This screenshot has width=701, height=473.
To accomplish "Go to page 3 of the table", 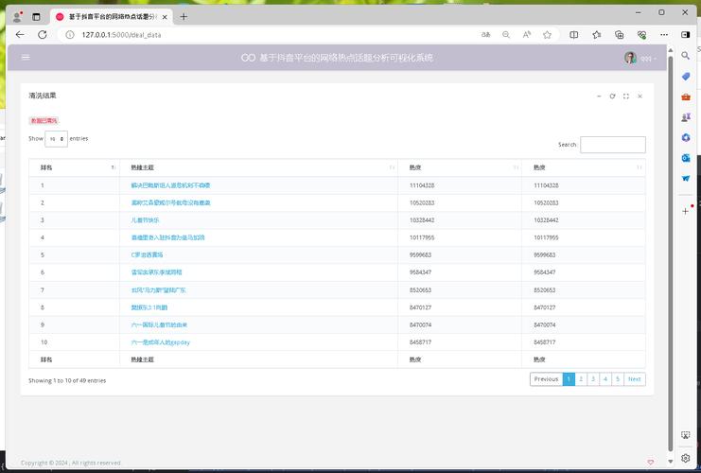I will coord(593,378).
